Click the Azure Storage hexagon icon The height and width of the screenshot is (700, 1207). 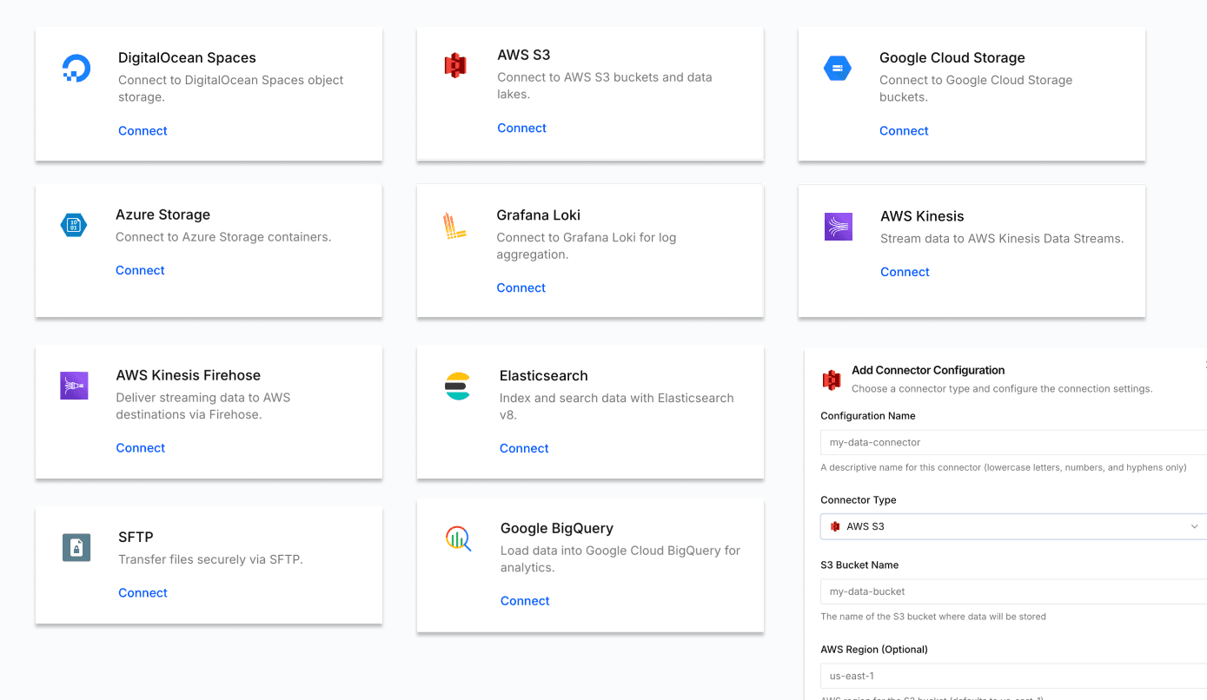click(x=74, y=225)
